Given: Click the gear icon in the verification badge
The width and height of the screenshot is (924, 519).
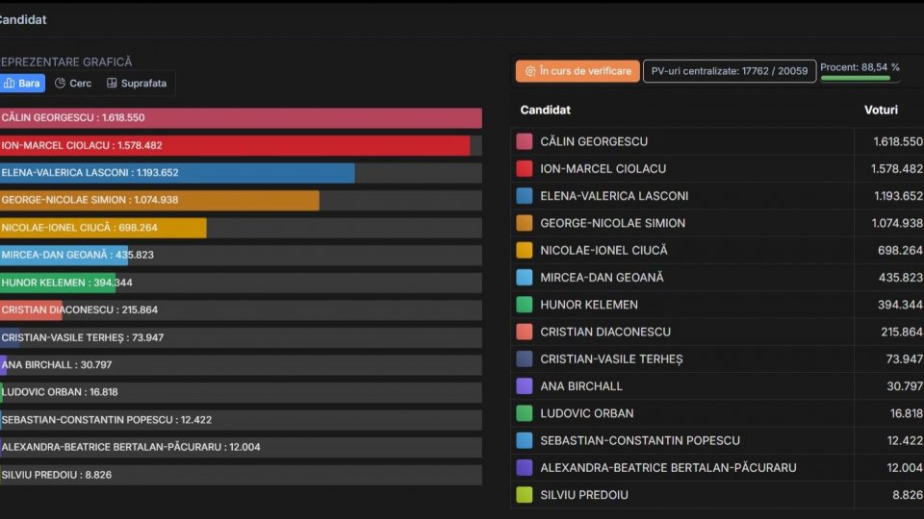Looking at the screenshot, I should (x=530, y=71).
